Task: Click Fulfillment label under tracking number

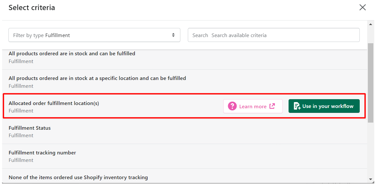Action: pos(21,160)
